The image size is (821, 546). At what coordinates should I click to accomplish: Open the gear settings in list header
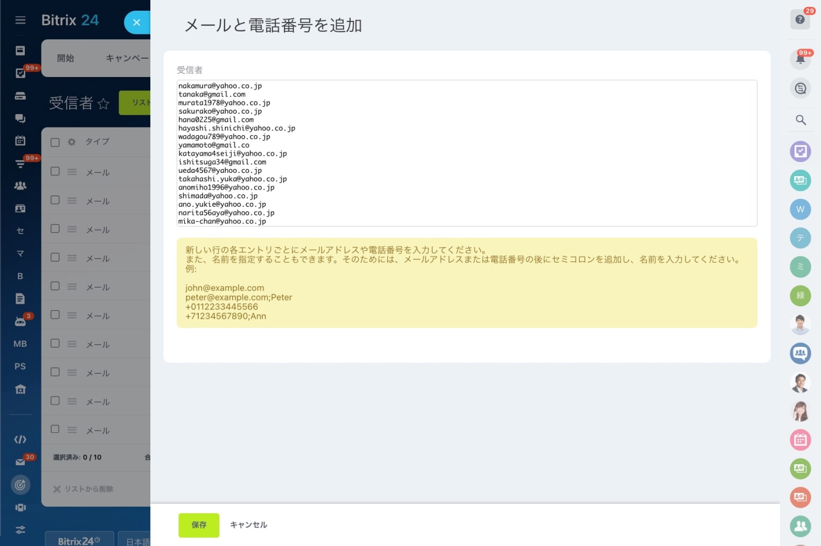tap(72, 142)
